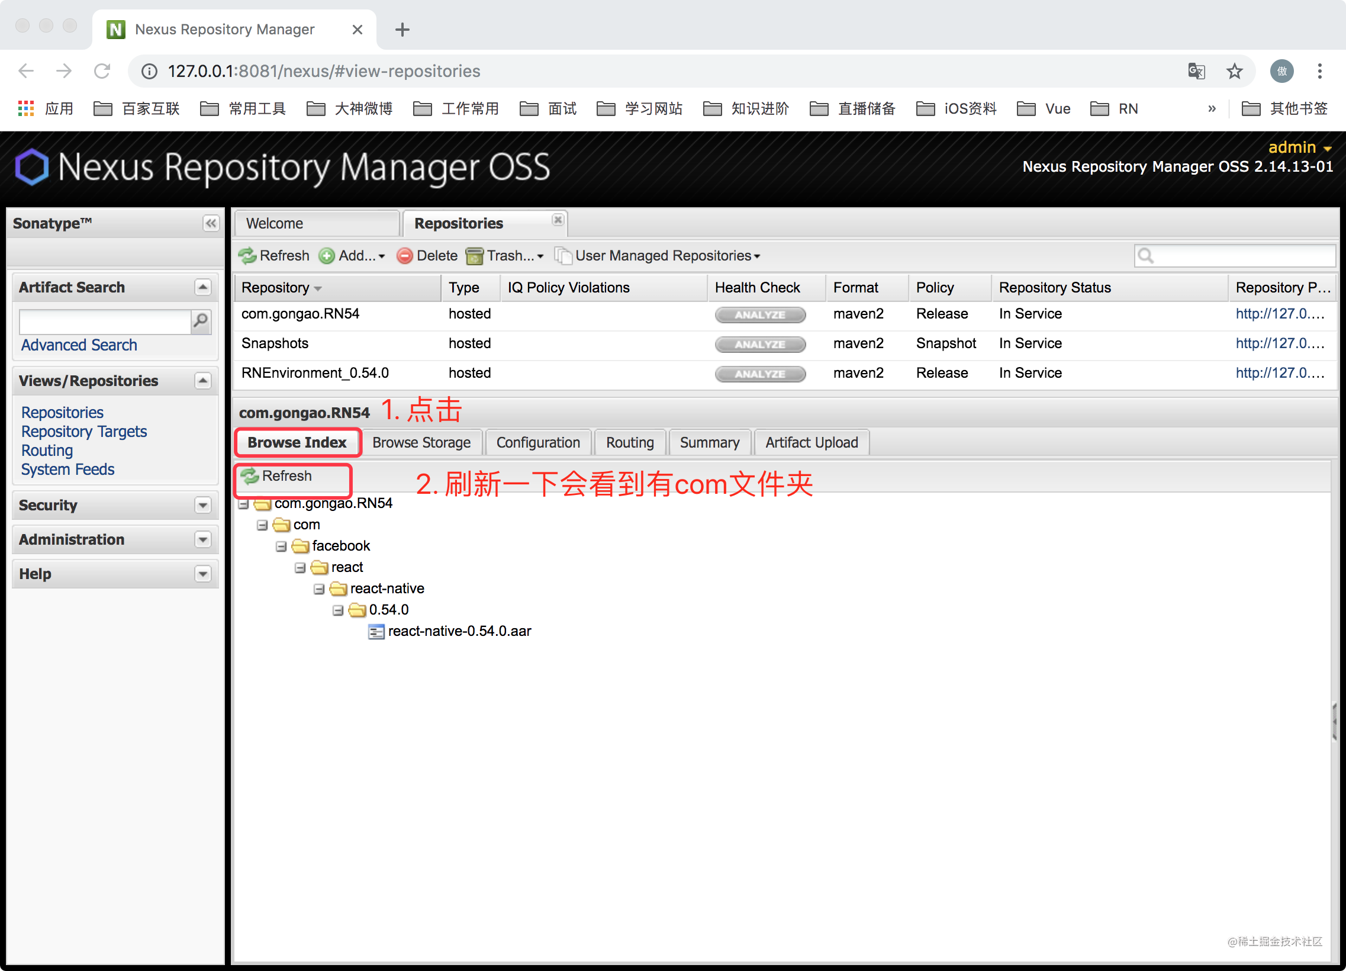Open the Vue bookmarks folder
This screenshot has height=971, width=1346.
1044,108
